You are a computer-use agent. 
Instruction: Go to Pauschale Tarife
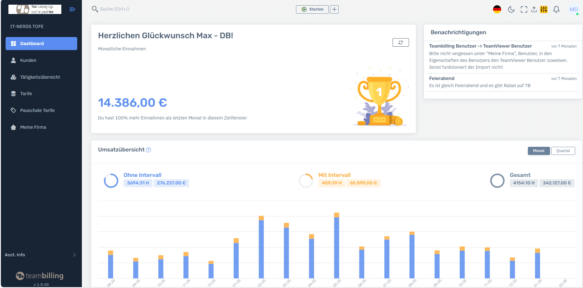pyautogui.click(x=37, y=110)
